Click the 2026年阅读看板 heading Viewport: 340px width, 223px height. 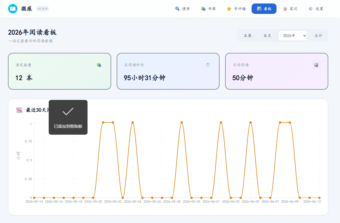[x=32, y=32]
